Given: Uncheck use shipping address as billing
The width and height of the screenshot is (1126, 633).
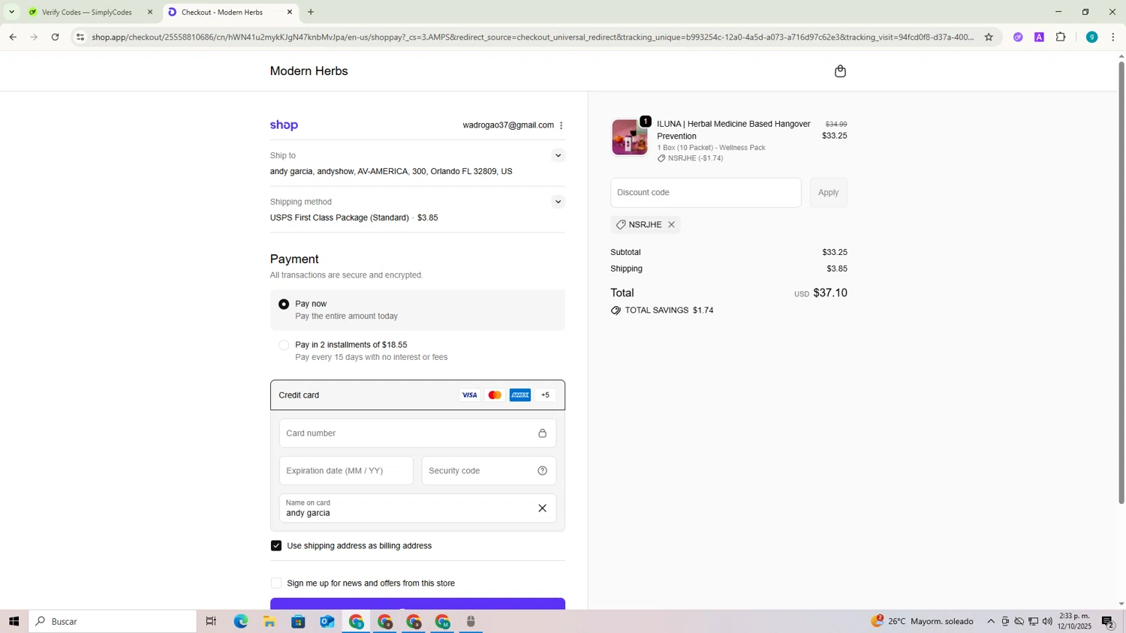Looking at the screenshot, I should pyautogui.click(x=276, y=546).
